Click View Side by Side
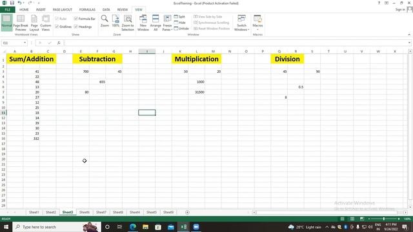This screenshot has width=413, height=232. pyautogui.click(x=208, y=17)
